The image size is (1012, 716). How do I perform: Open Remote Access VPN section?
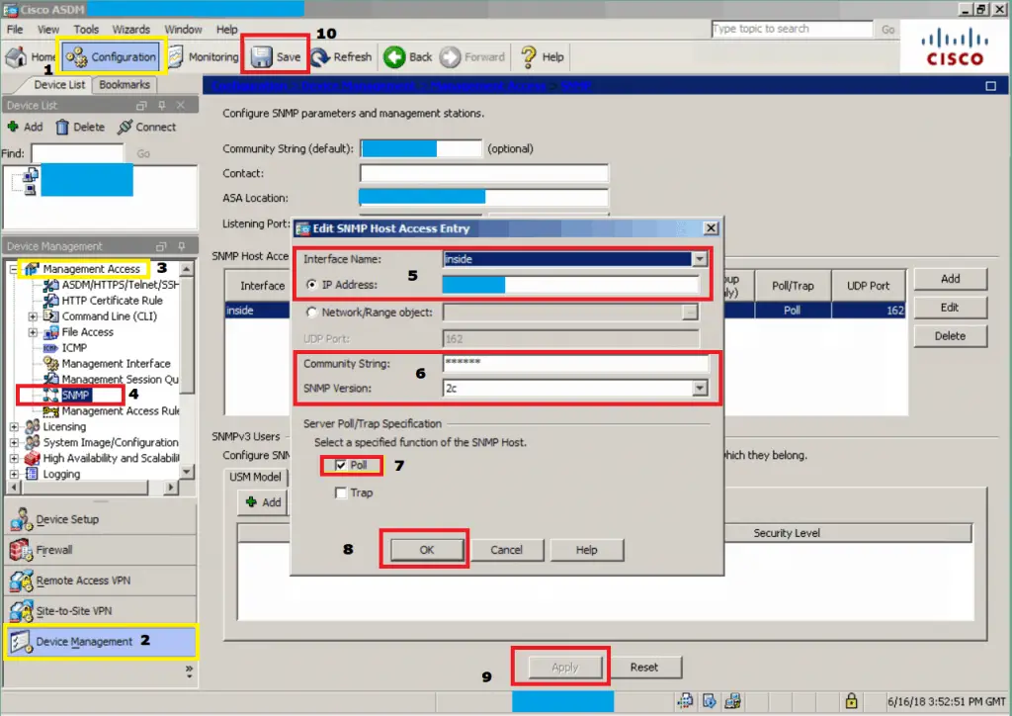tap(100, 580)
